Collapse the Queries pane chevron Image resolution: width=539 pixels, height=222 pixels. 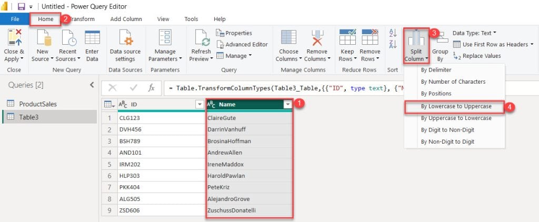(92, 85)
